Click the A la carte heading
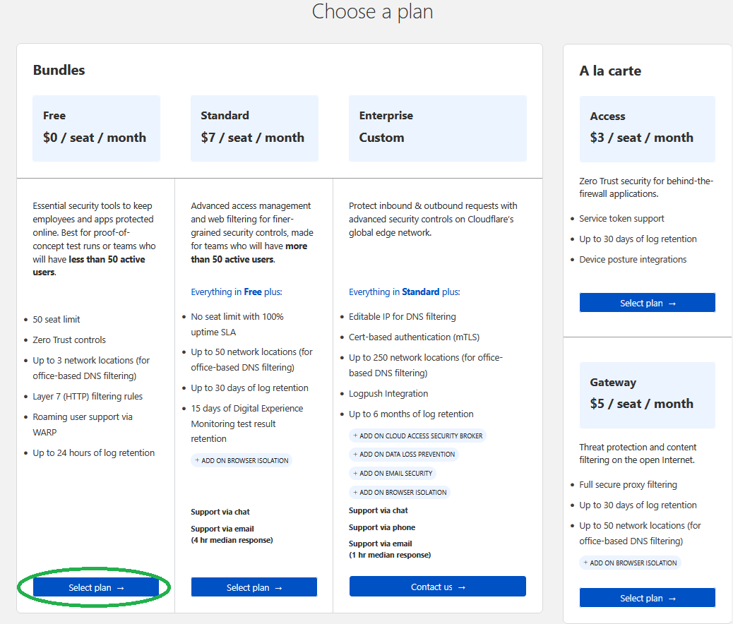The width and height of the screenshot is (733, 624). coord(610,71)
